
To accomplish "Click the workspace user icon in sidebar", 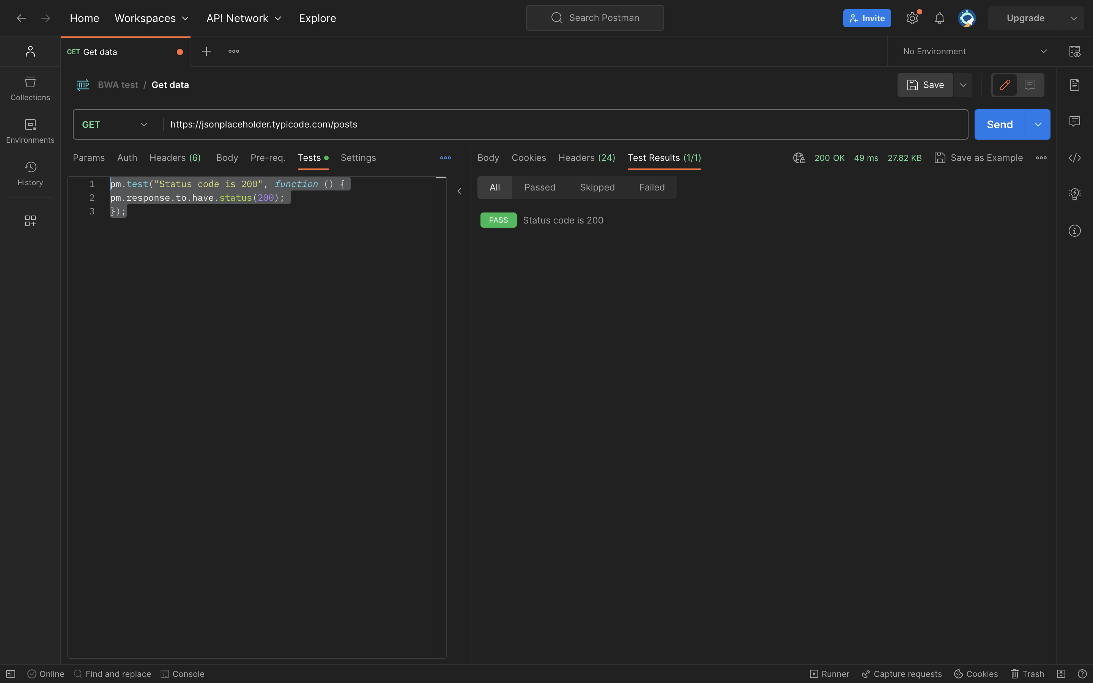I will 30,52.
